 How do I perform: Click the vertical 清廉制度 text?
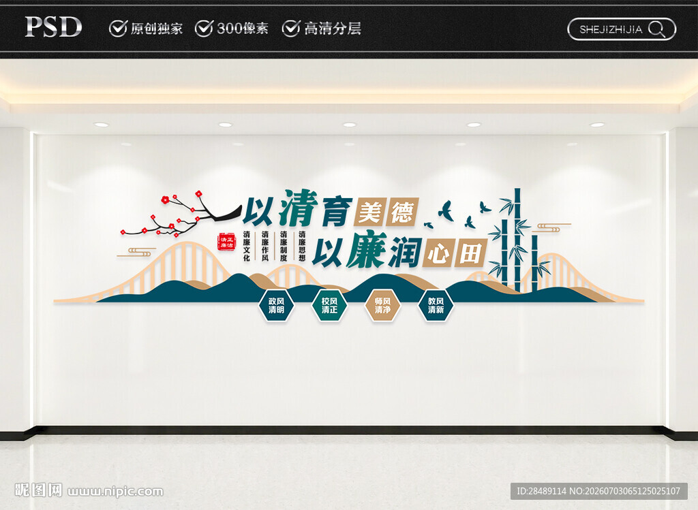284,245
